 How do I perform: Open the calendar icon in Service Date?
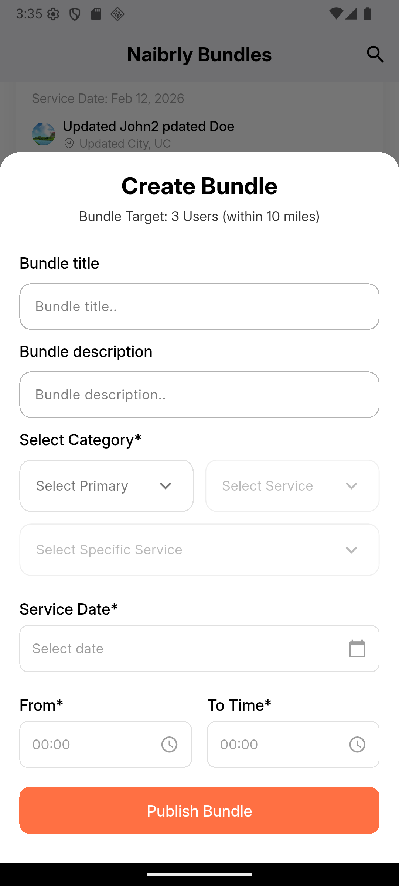click(357, 649)
